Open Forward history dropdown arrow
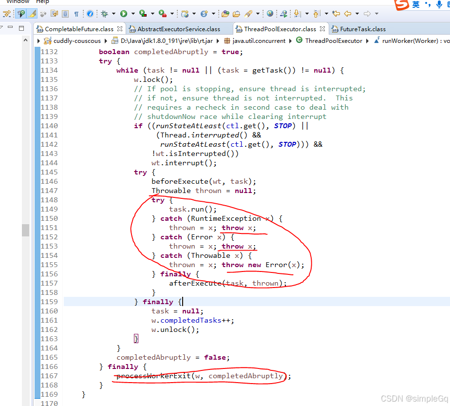The height and width of the screenshot is (406, 450). [376, 14]
